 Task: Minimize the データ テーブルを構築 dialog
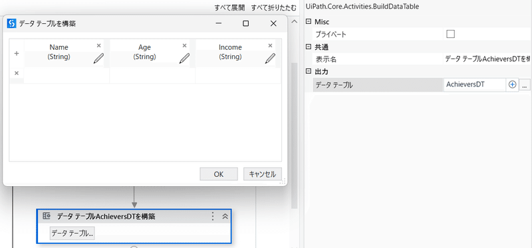(219, 23)
